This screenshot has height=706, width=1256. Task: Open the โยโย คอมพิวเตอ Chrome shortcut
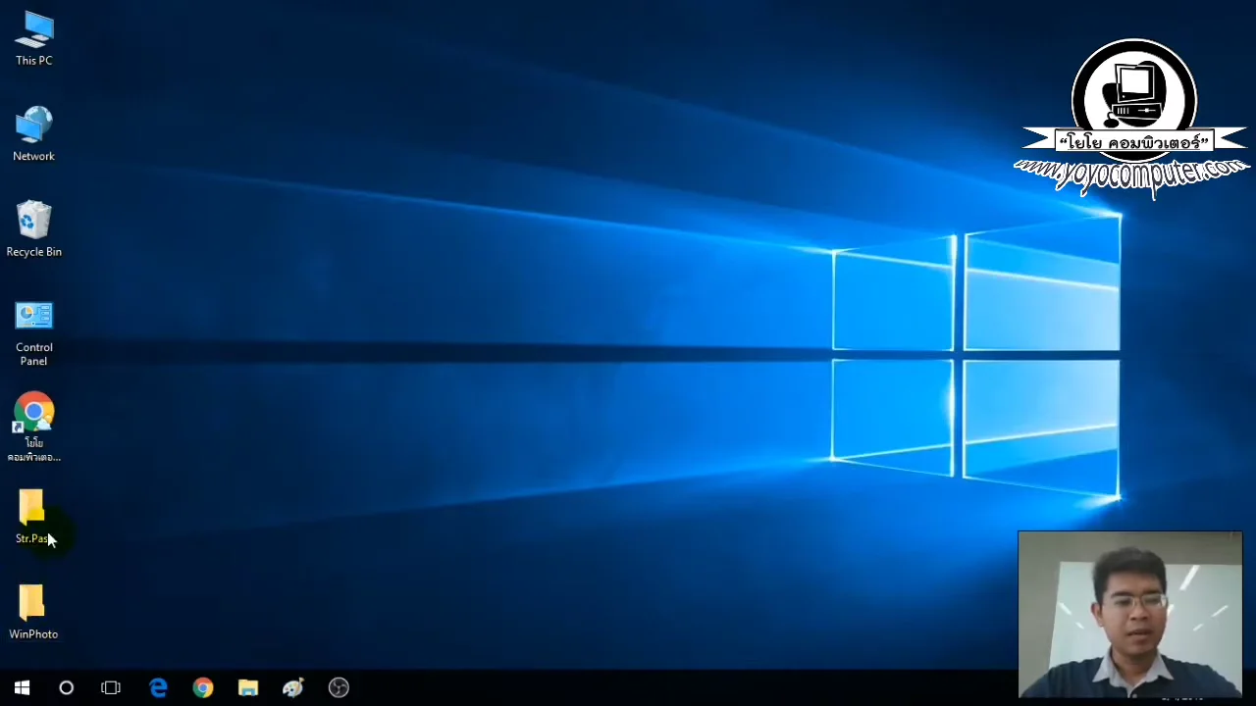point(33,412)
